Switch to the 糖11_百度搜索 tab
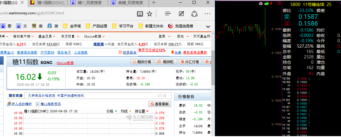This screenshot has width=341, height=137. coord(86,3)
